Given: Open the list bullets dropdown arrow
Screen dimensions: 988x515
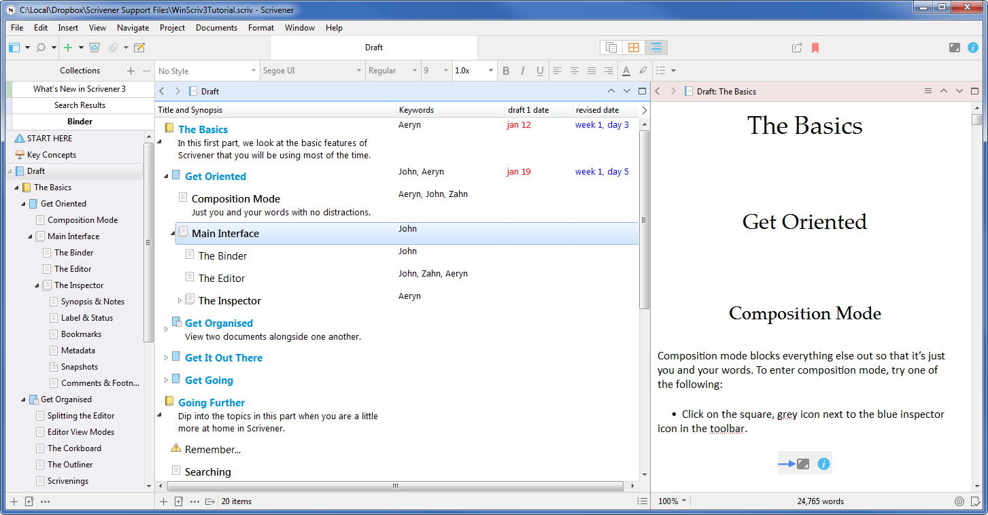Looking at the screenshot, I should [674, 71].
